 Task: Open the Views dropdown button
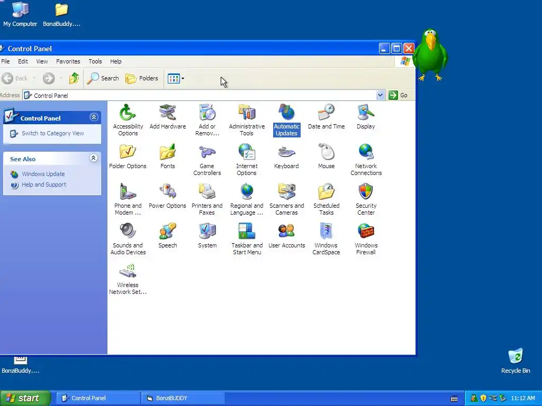click(176, 78)
